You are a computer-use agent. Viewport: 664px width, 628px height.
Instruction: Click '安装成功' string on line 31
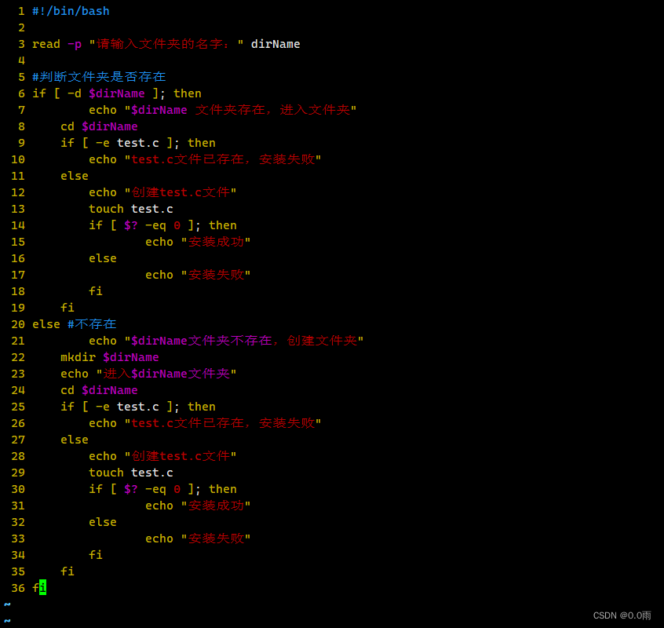click(x=216, y=506)
